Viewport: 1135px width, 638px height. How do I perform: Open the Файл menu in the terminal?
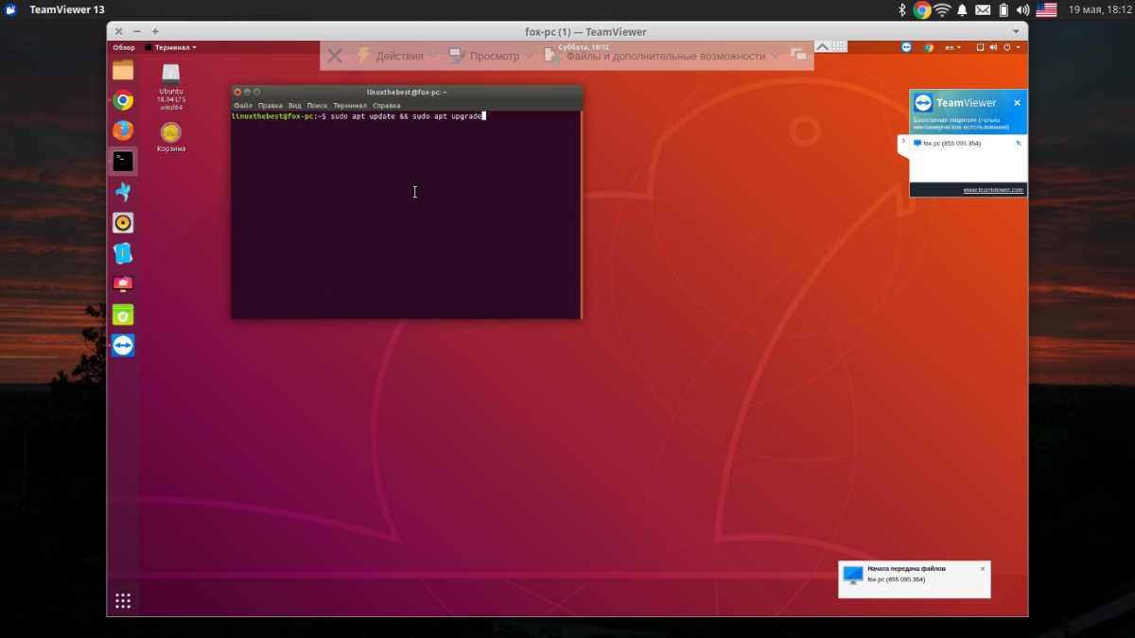(x=242, y=106)
